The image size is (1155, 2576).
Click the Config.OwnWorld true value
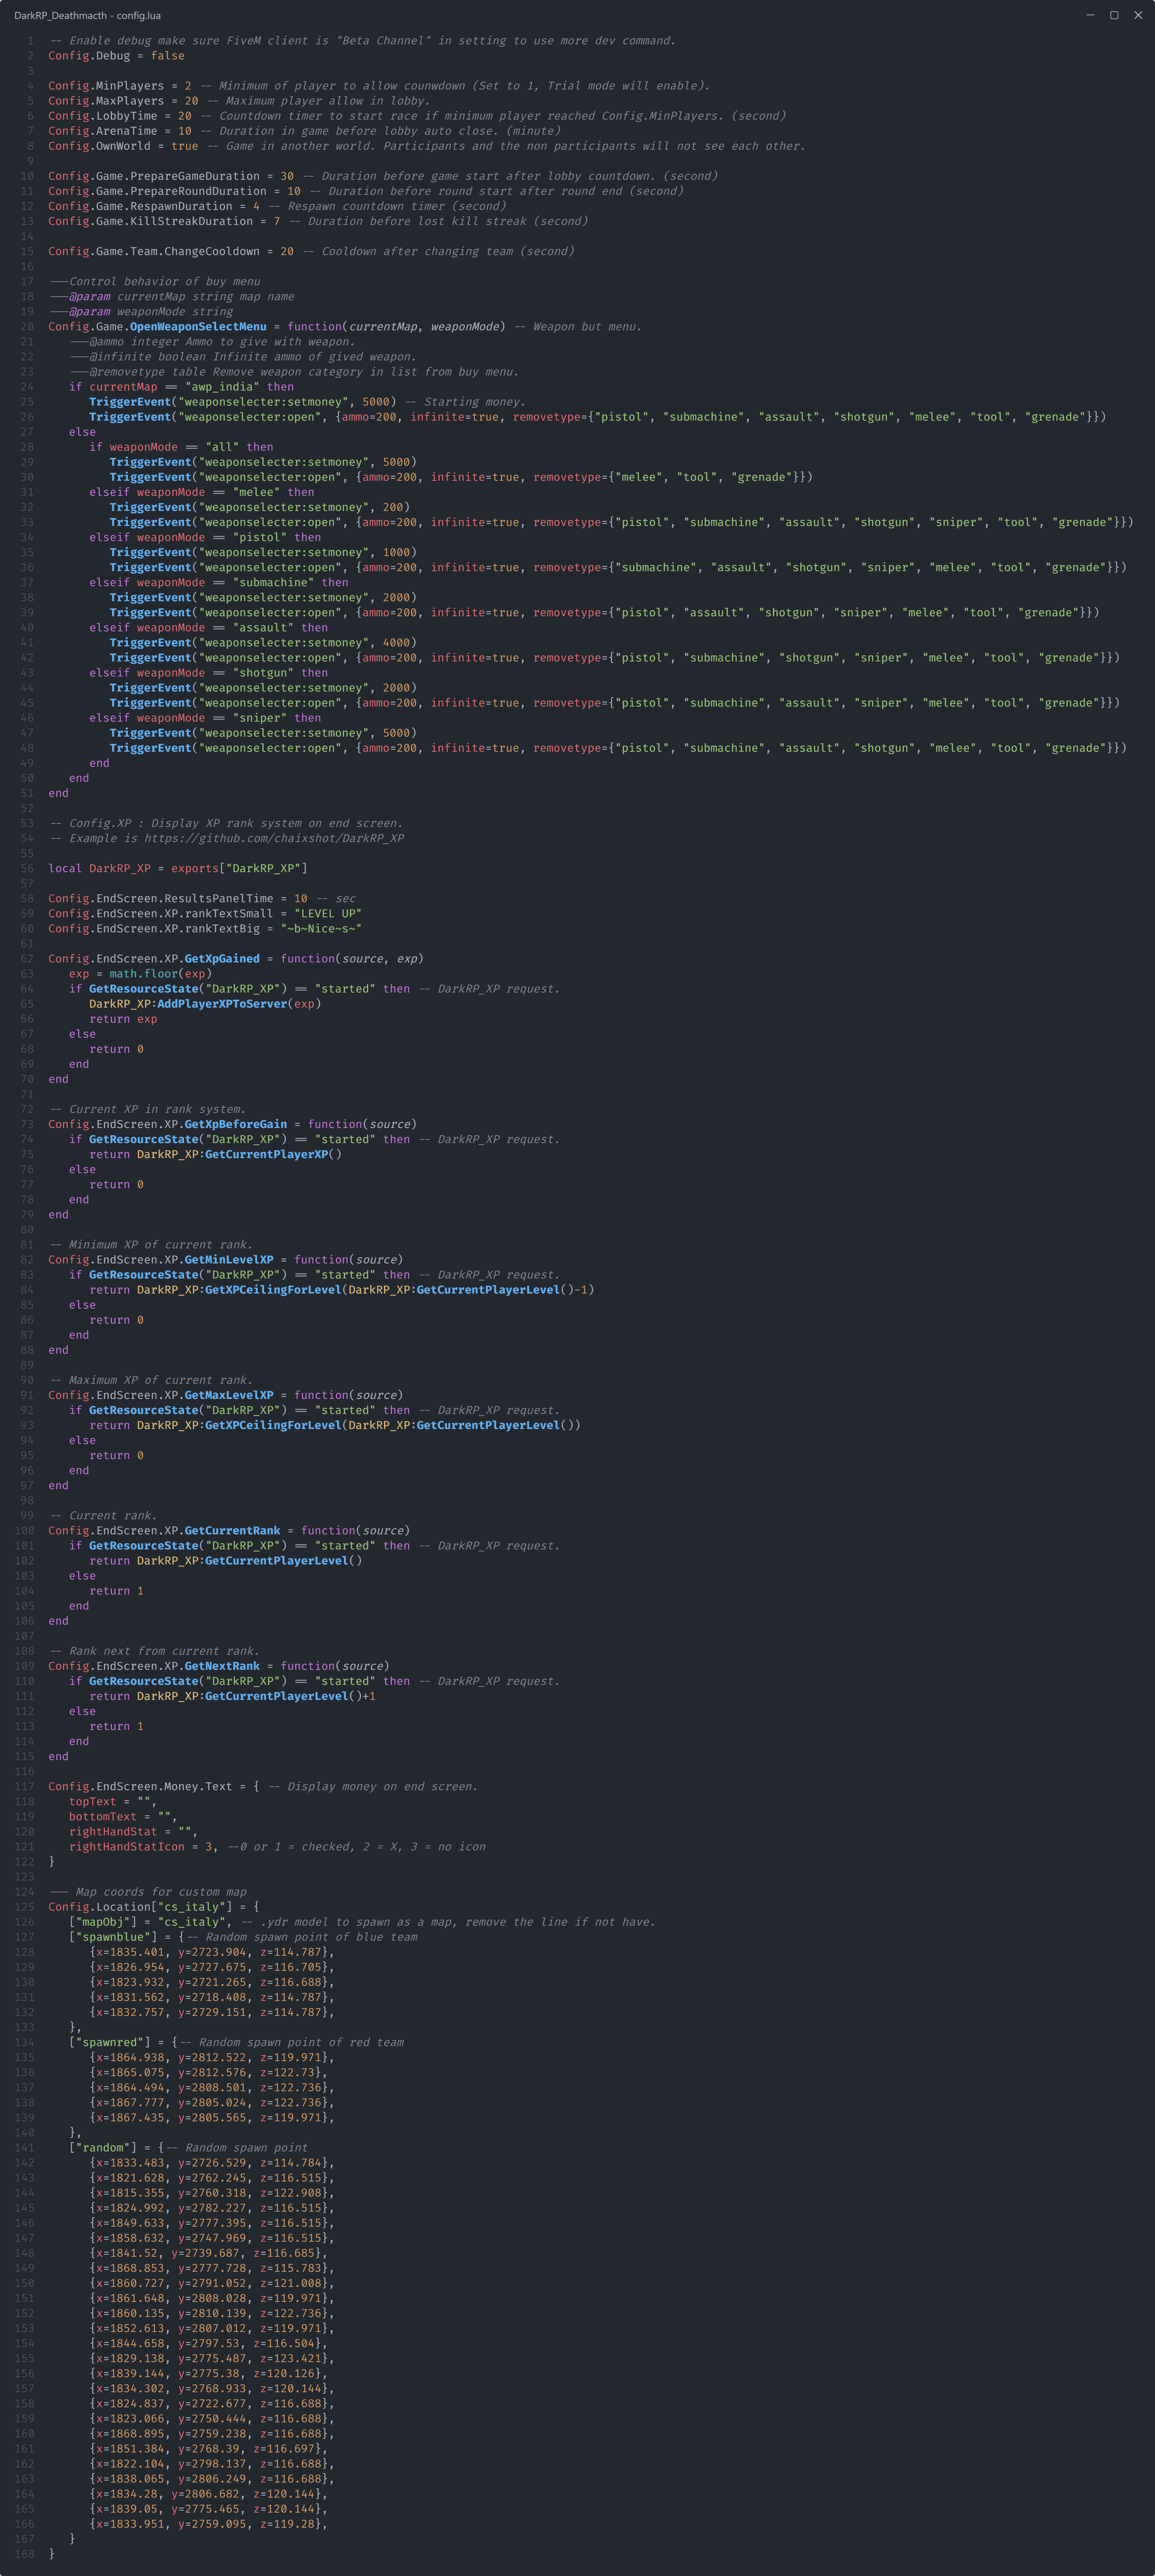tap(185, 146)
